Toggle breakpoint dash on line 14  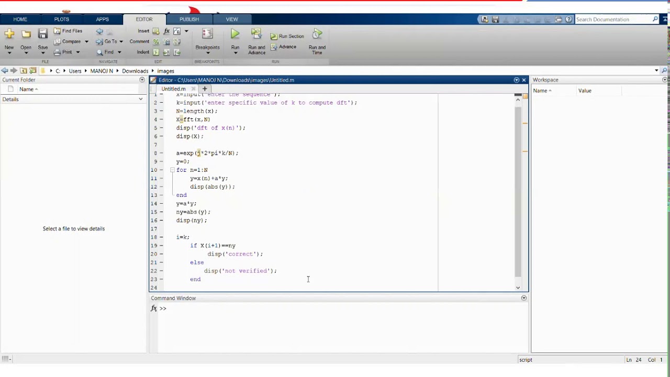pyautogui.click(x=161, y=203)
